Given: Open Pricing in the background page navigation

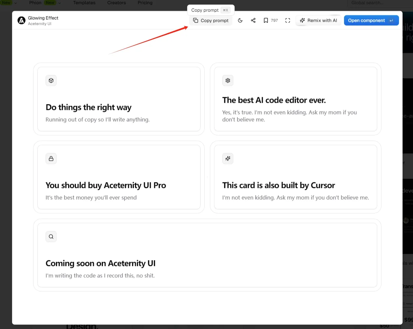Looking at the screenshot, I should [x=145, y=3].
